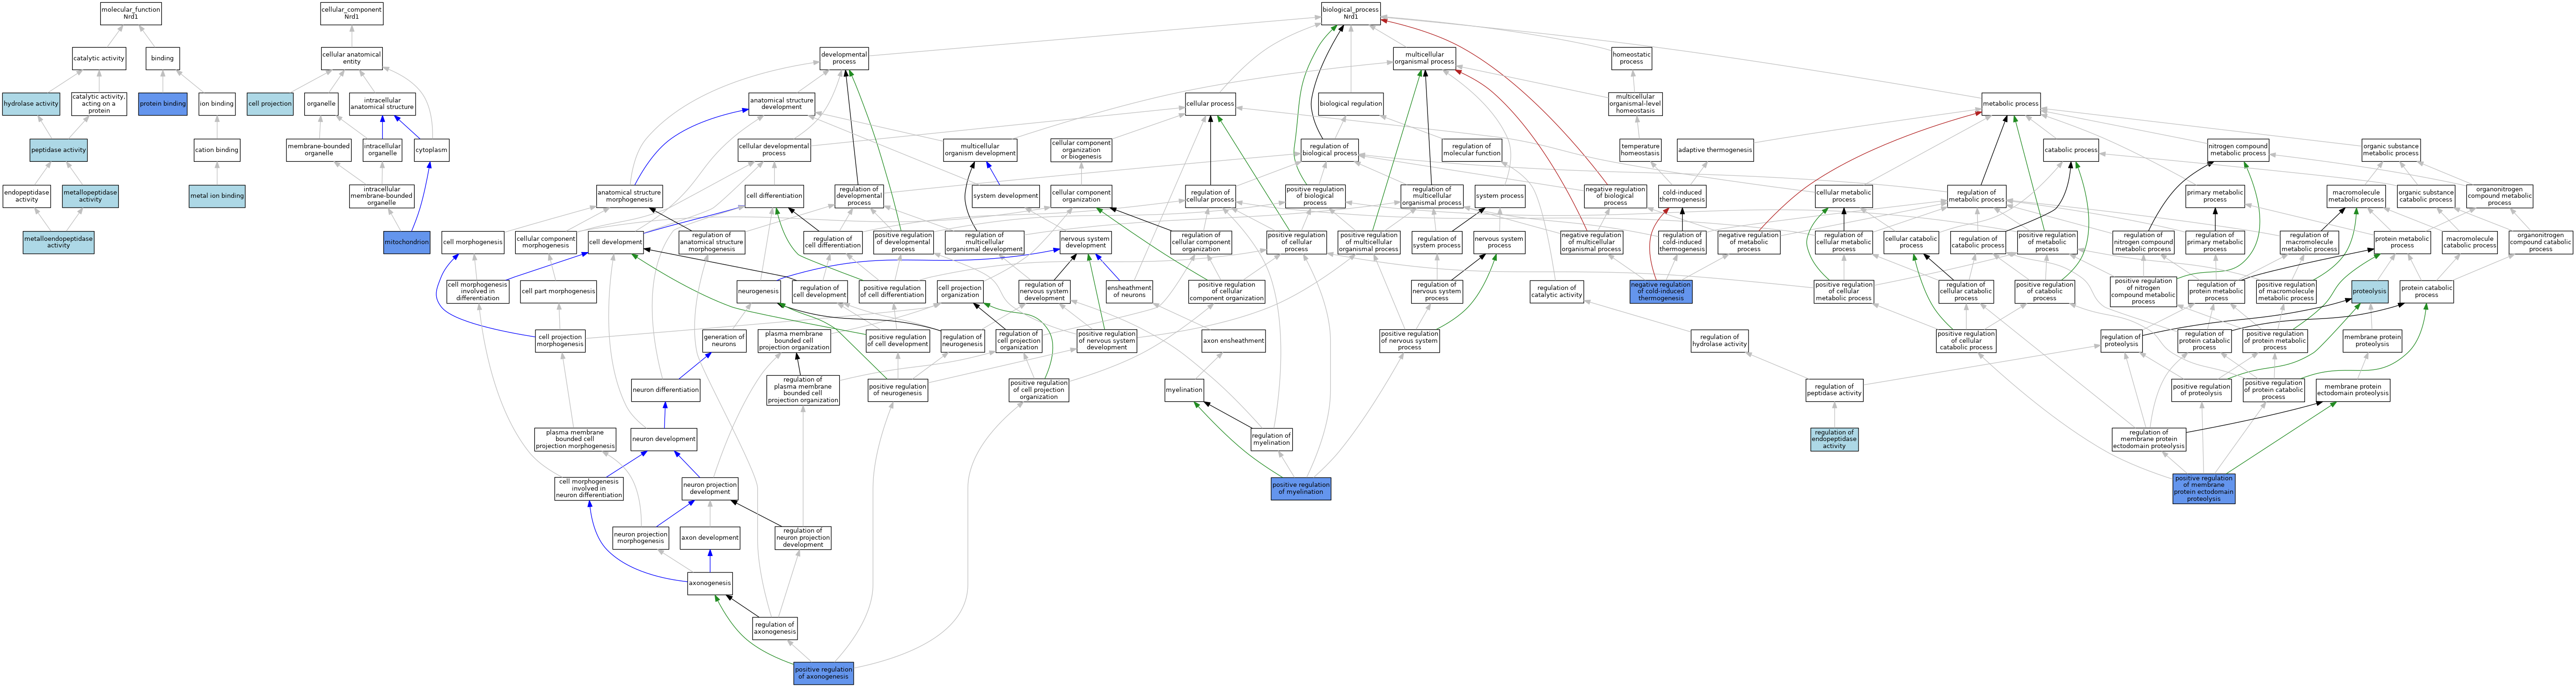The image size is (2576, 687).
Task: Select the 'ensheathment of neurons' node
Action: 1129,291
